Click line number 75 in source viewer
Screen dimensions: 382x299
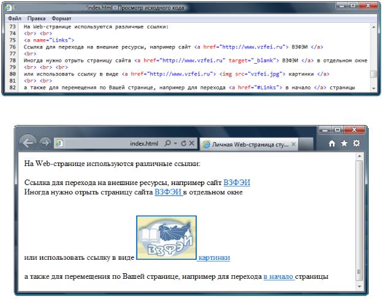pos(12,40)
